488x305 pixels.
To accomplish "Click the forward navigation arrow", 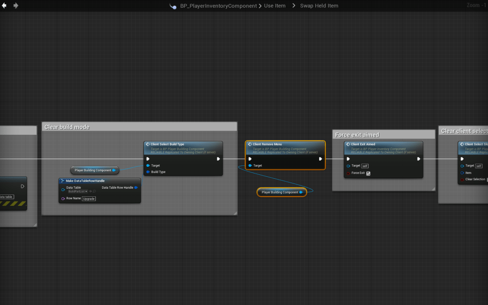I will click(16, 6).
